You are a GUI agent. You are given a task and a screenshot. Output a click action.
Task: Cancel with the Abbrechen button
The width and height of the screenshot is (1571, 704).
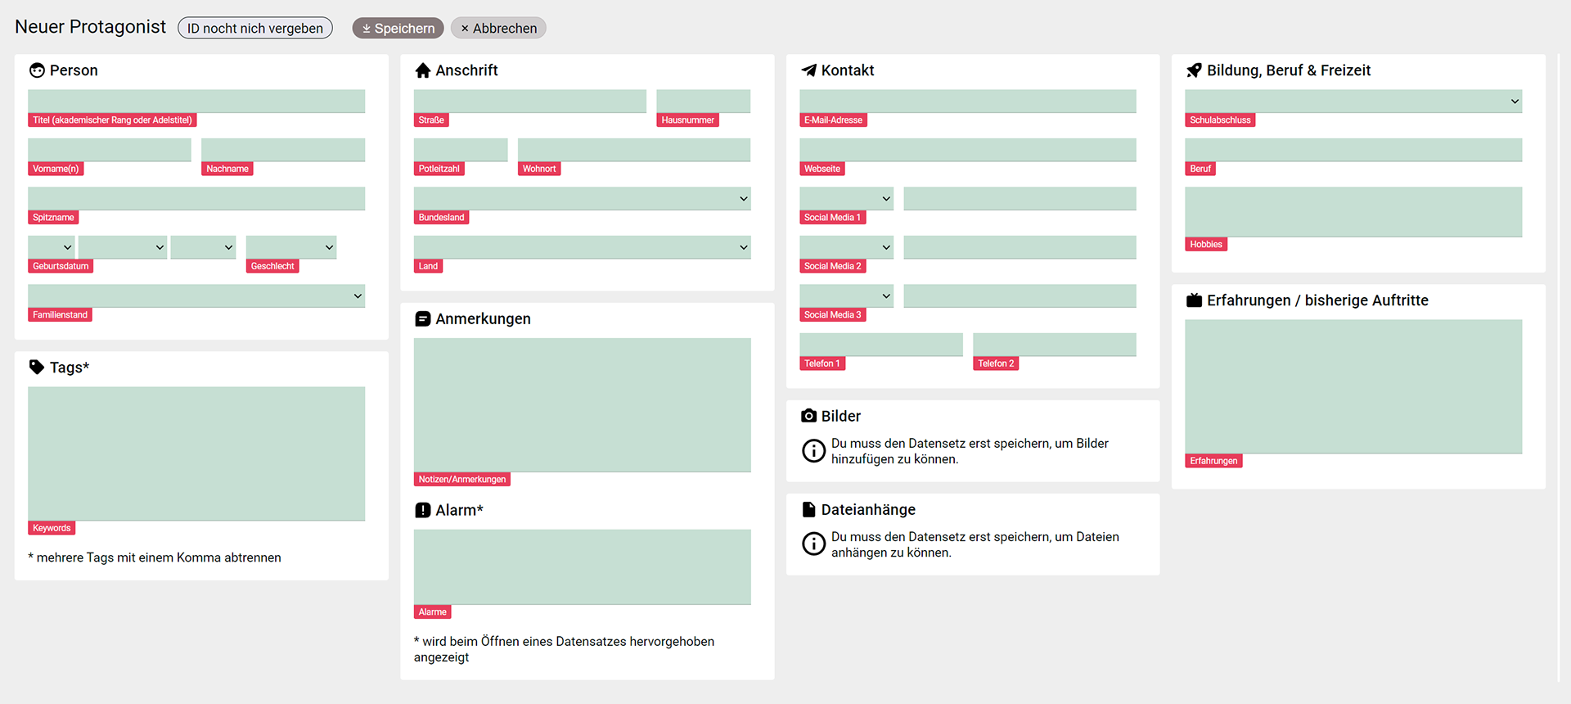498,28
